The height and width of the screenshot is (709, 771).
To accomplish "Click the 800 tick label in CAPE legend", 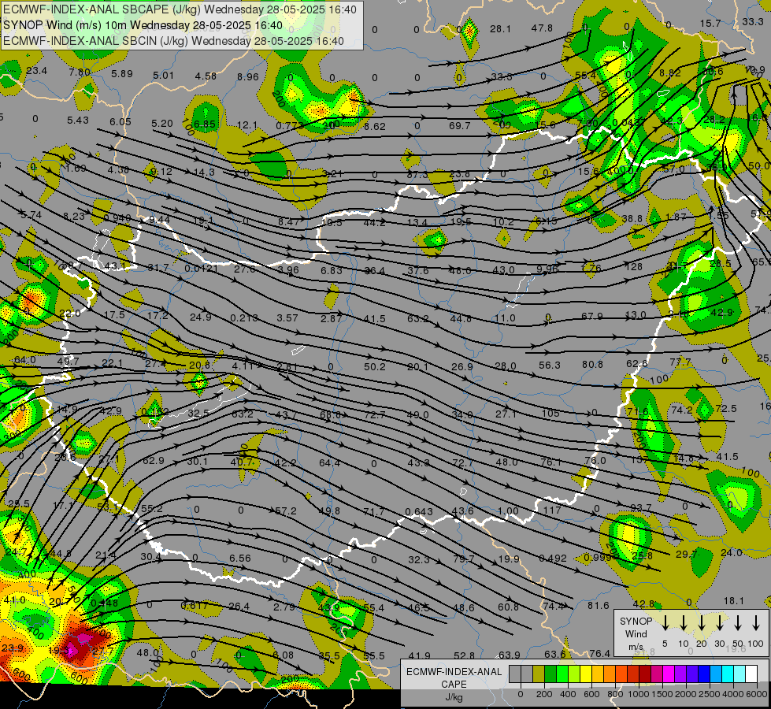I will pos(614,694).
